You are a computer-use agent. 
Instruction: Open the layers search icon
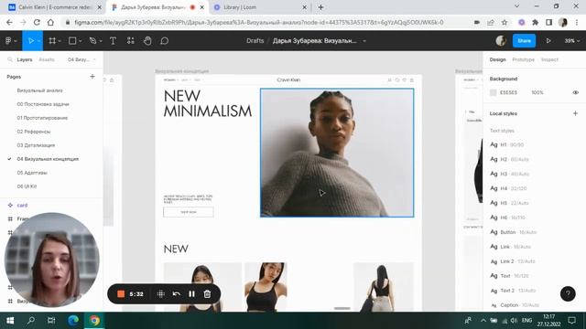tap(10, 59)
